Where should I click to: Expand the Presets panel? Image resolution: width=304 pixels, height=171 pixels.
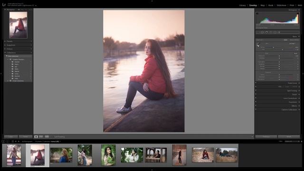tap(5, 41)
